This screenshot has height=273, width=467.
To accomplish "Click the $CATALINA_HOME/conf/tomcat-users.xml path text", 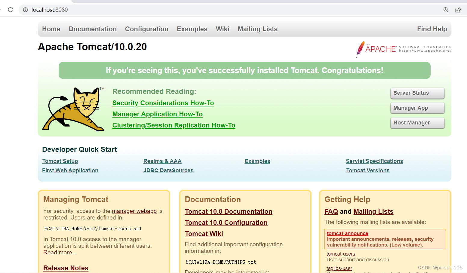I will pyautogui.click(x=93, y=229).
